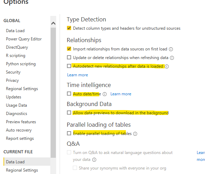Check Autodetect new relationships after data loaded
The image size is (205, 174).
tap(69, 66)
